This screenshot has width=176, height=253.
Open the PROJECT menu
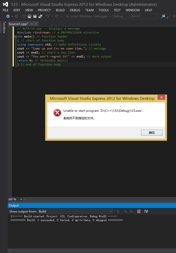point(44,10)
